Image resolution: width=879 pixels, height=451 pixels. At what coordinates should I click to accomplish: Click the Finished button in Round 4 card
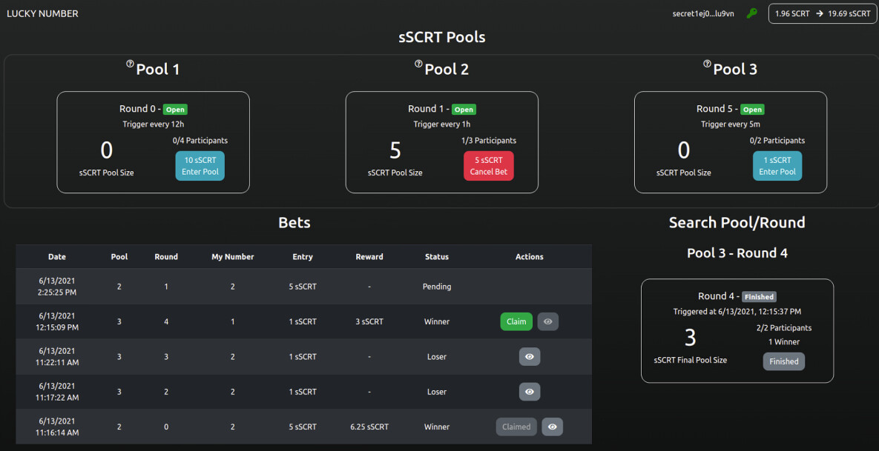pos(783,361)
